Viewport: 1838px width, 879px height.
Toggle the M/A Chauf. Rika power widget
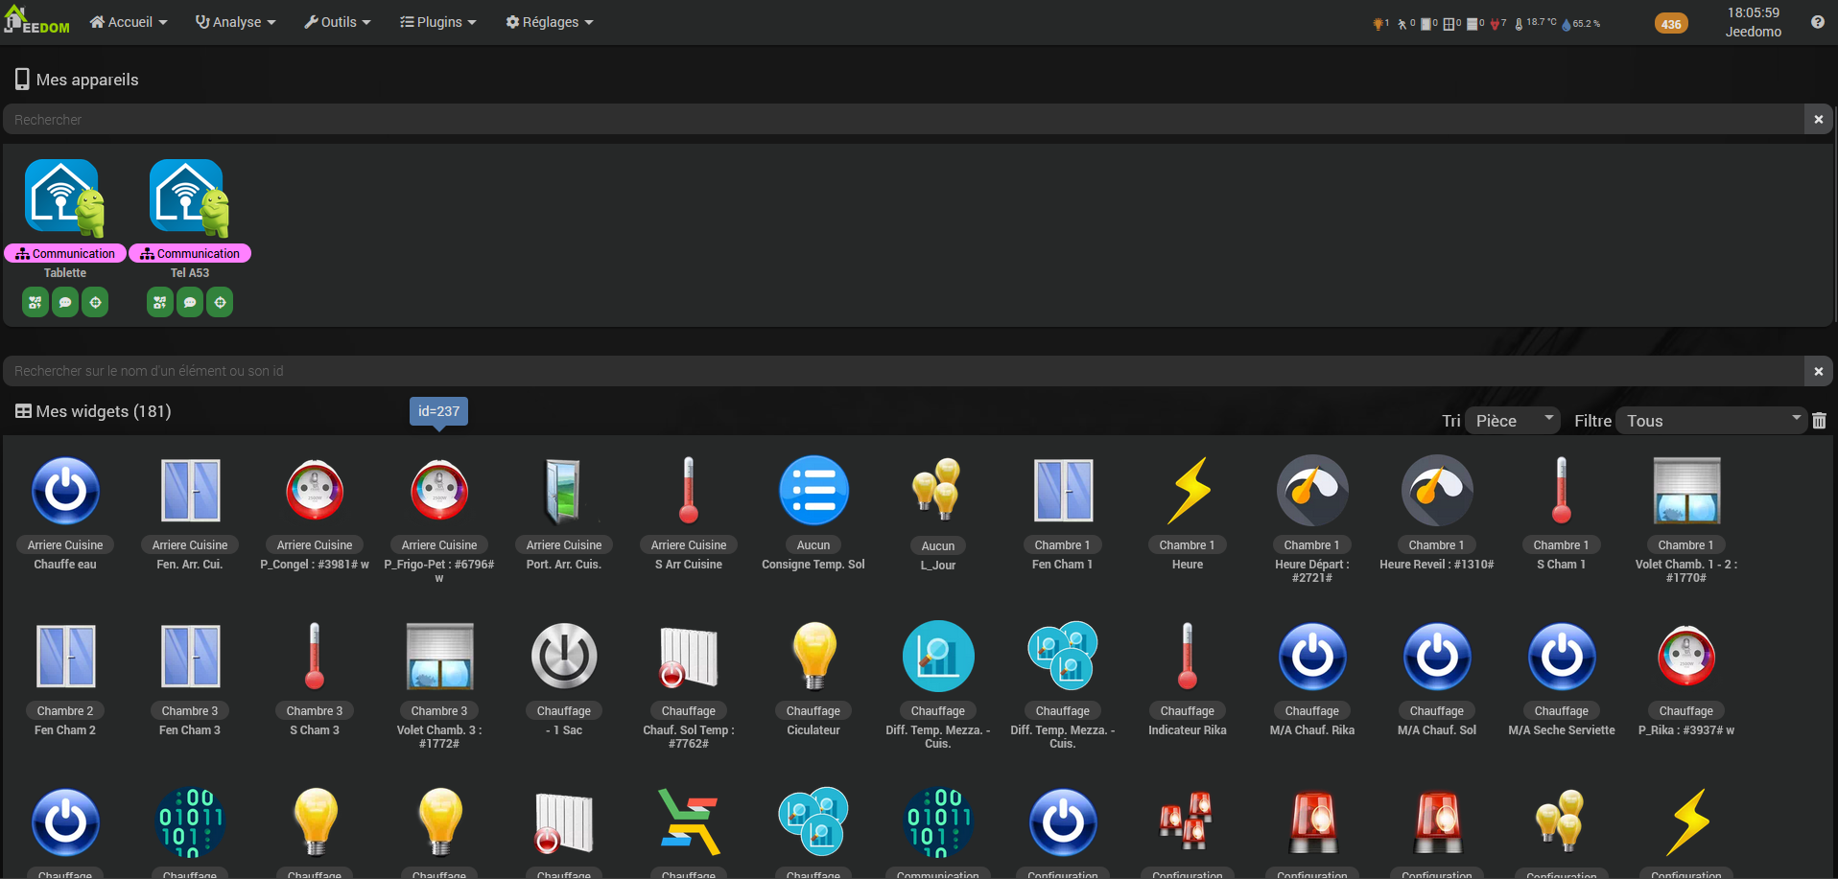click(x=1311, y=657)
